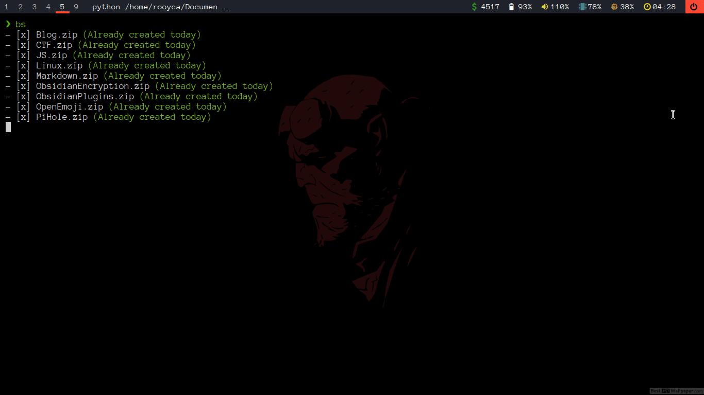Click the [x] mark beside Blog.zip
Screen dimensions: 704x395
point(23,35)
